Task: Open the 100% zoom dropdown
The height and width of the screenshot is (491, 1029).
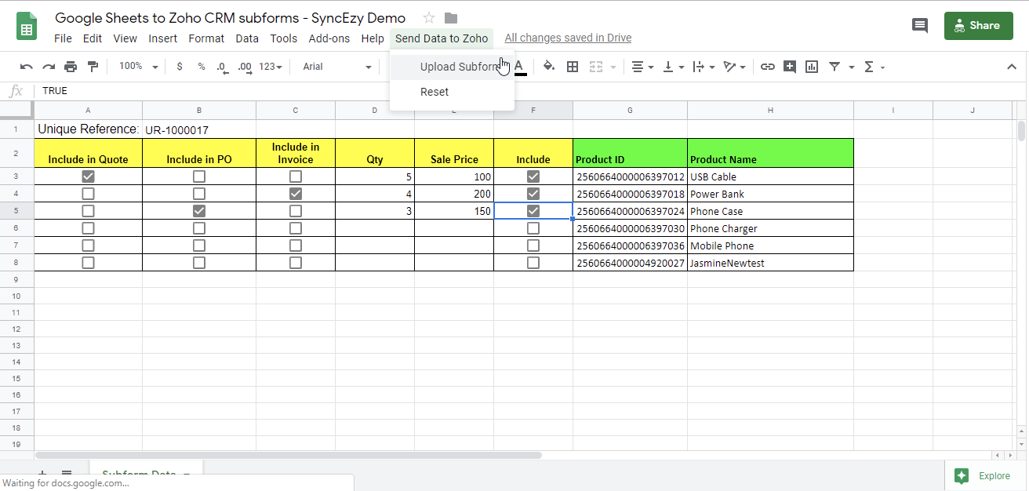Action: point(139,67)
